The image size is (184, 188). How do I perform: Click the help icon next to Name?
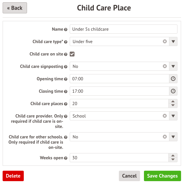(x=65, y=29)
